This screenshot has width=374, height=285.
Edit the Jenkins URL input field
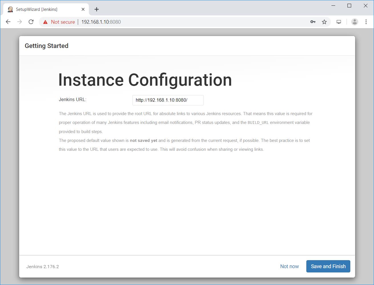point(168,100)
